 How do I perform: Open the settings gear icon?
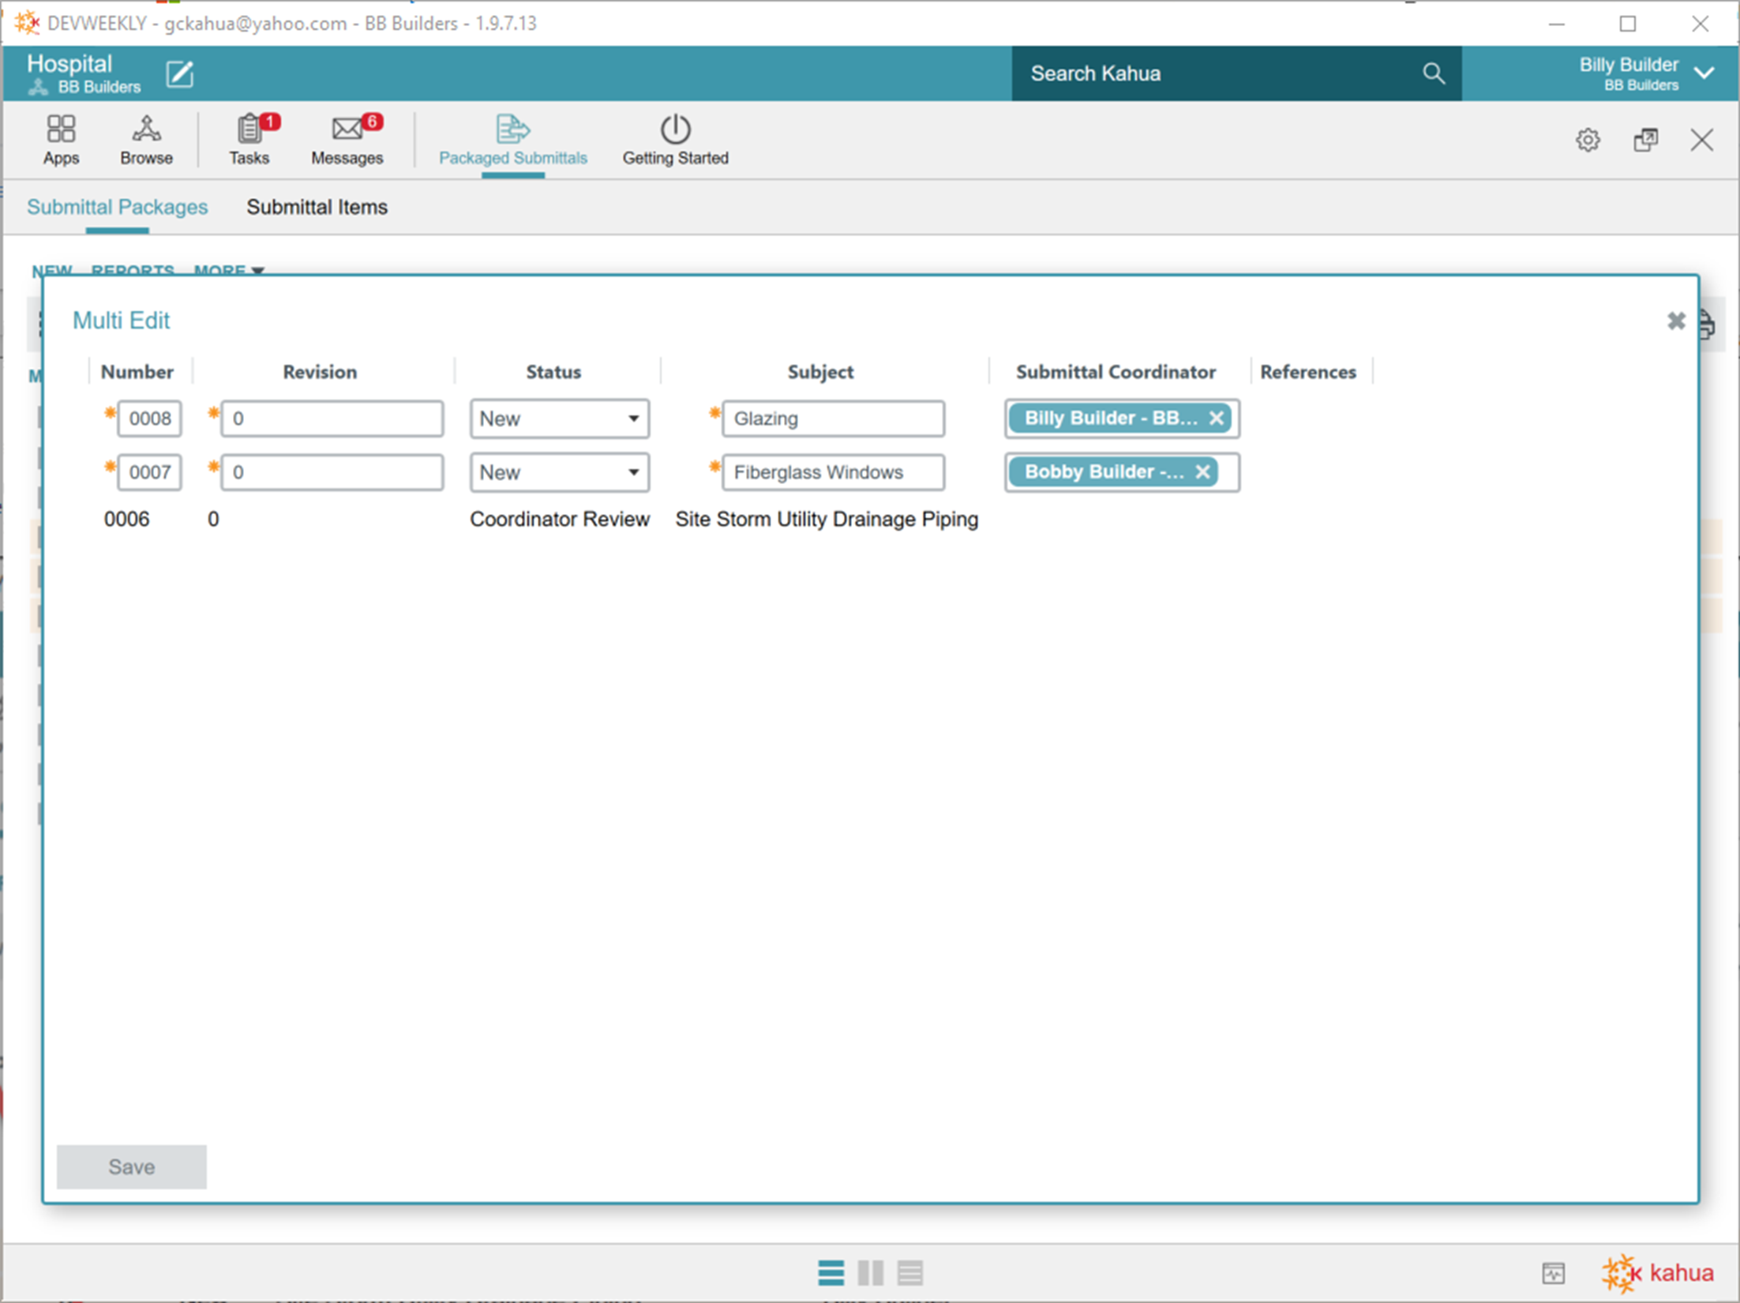(x=1588, y=141)
